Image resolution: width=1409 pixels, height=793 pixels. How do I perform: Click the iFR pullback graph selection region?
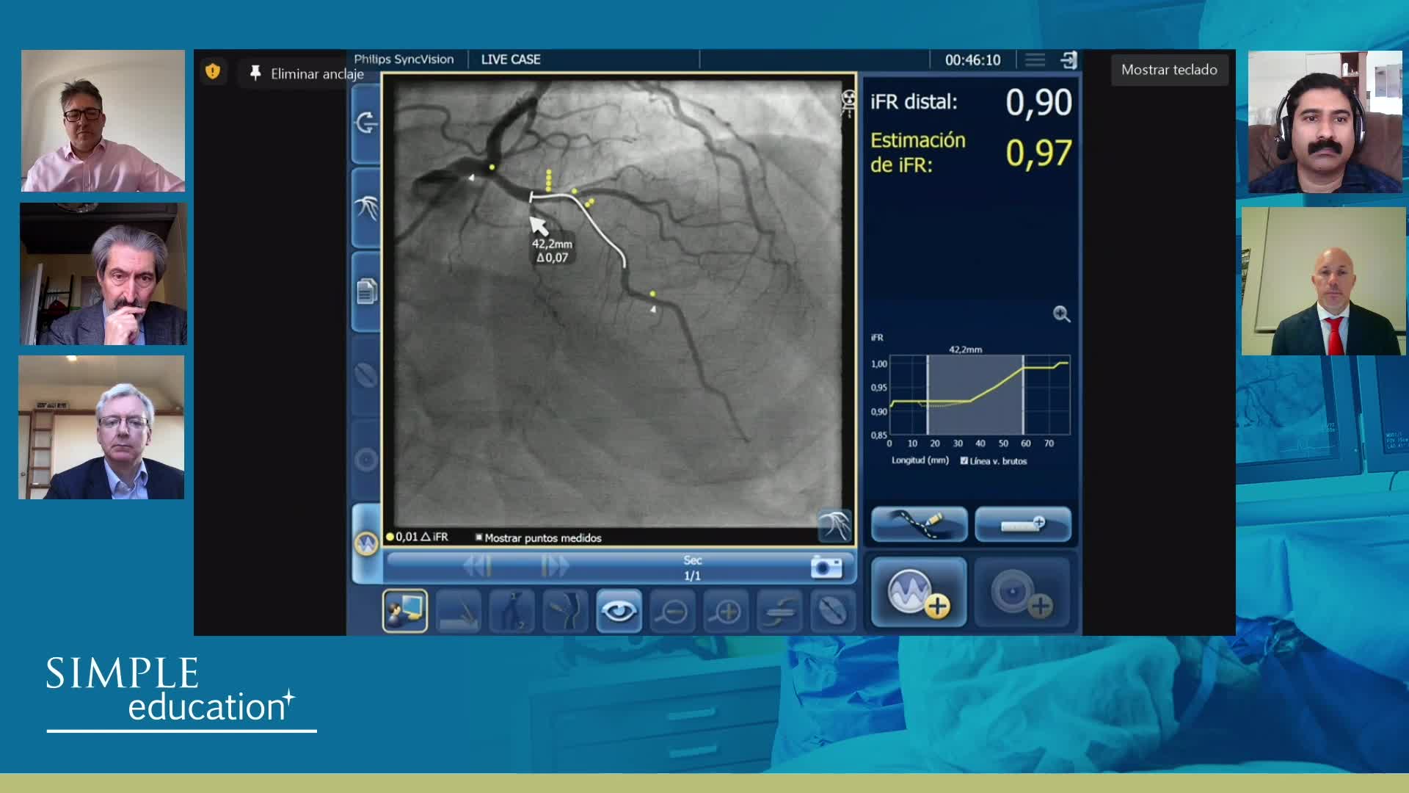point(975,395)
